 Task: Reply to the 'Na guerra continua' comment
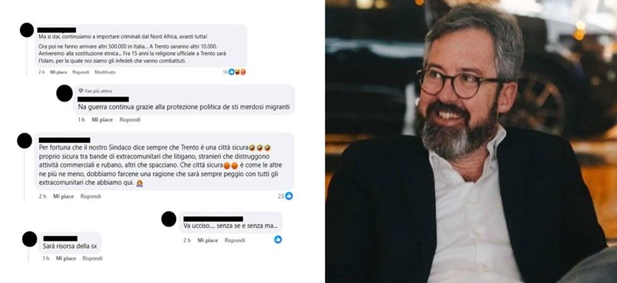pos(130,120)
